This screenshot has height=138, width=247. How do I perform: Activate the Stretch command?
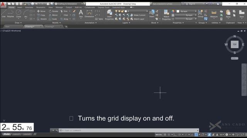click(x=42, y=19)
